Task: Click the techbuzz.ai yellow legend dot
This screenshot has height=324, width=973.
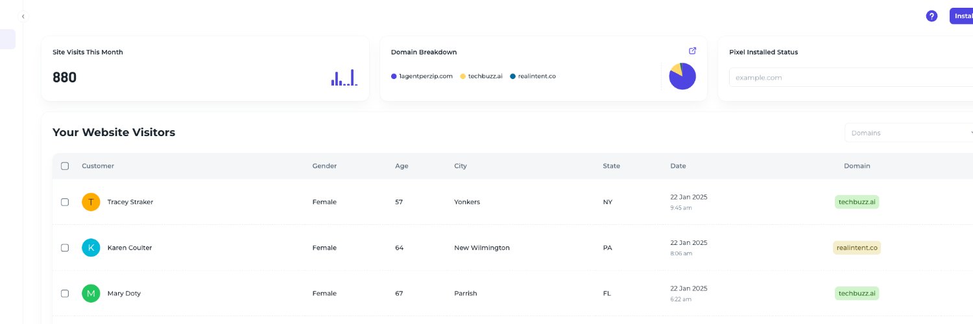Action: pyautogui.click(x=463, y=76)
